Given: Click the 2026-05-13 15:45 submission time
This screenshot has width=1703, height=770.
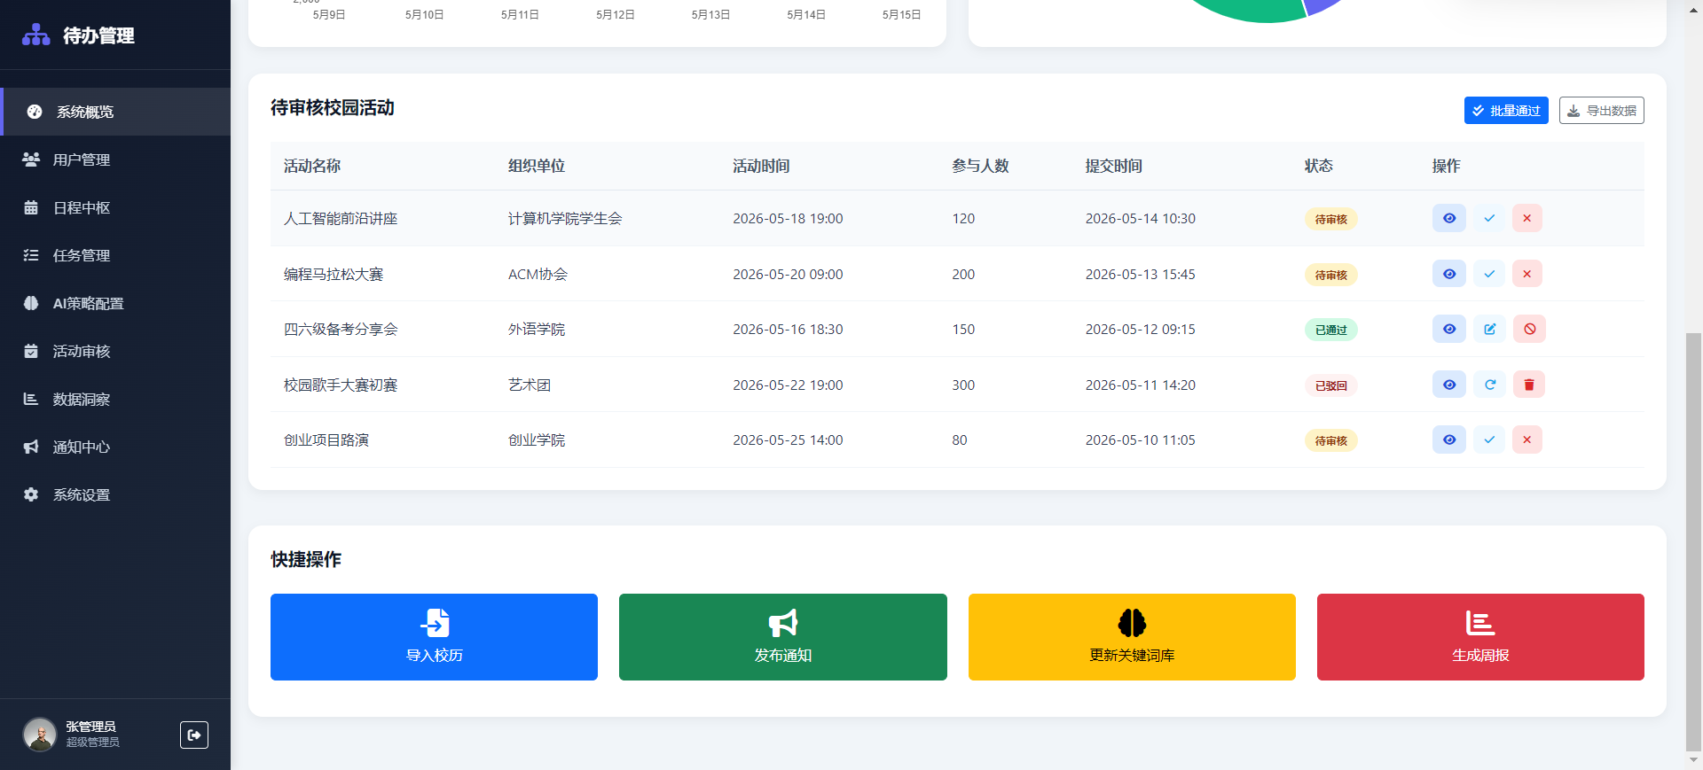Looking at the screenshot, I should click(x=1141, y=274).
